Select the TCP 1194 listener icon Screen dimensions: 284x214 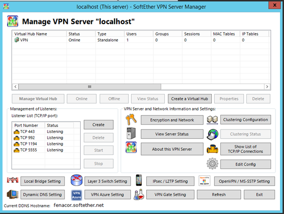(17, 144)
